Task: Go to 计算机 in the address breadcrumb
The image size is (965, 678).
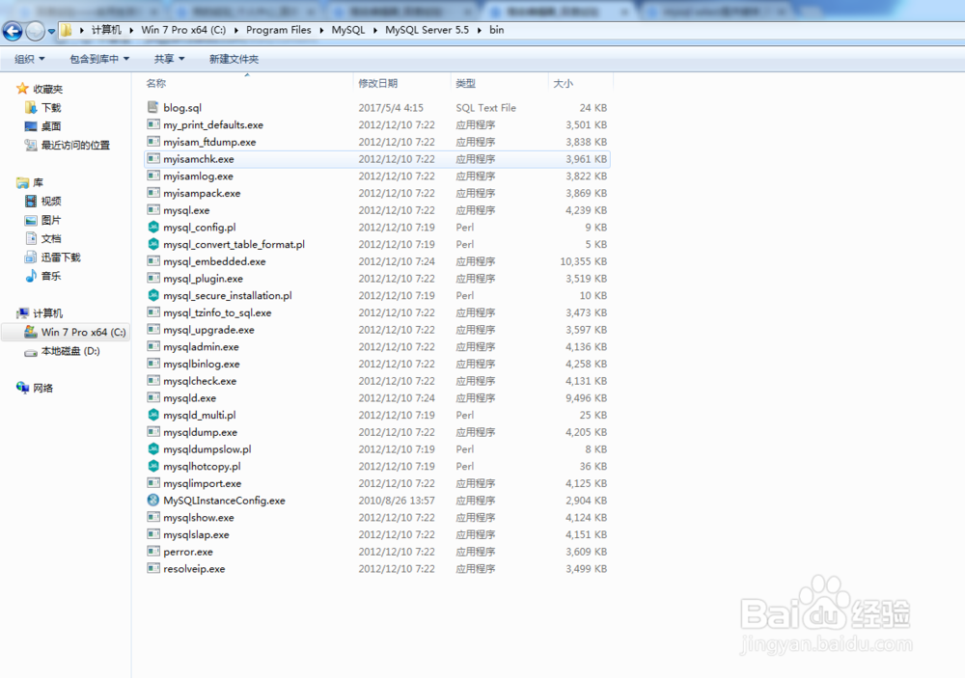Action: tap(106, 30)
